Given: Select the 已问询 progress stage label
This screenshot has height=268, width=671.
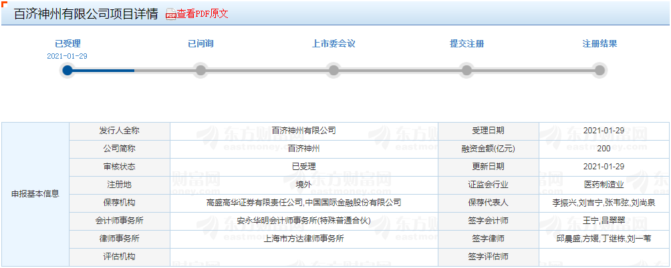Looking at the screenshot, I should (x=200, y=43).
